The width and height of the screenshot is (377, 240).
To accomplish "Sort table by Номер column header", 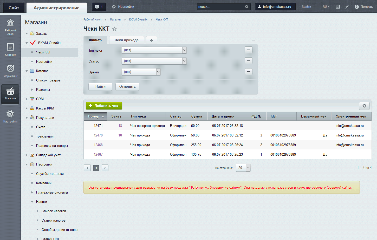I will [x=95, y=116].
